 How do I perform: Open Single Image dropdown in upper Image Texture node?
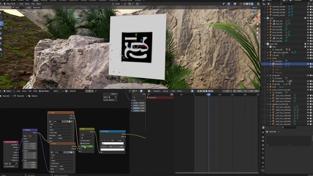point(61,132)
